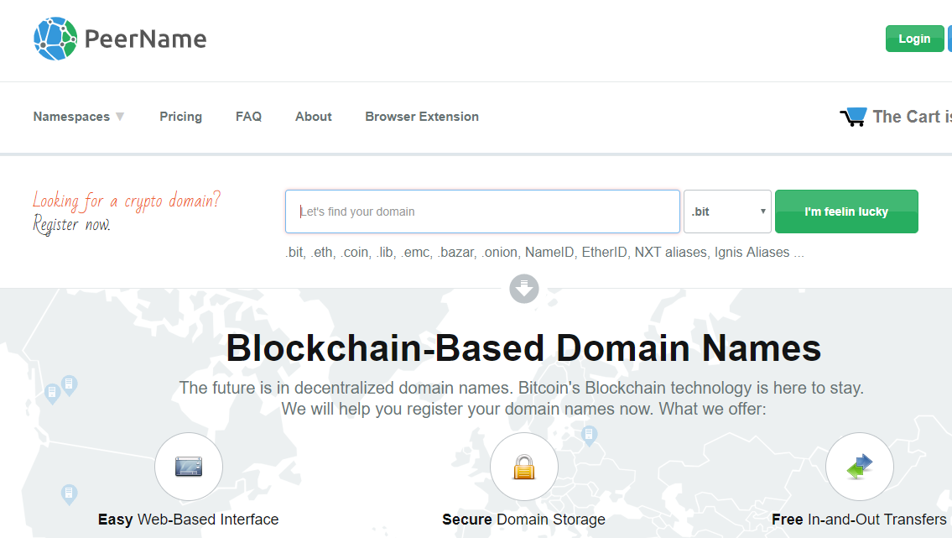Focus the Let's find your domain field
The height and width of the screenshot is (538, 952).
(482, 212)
